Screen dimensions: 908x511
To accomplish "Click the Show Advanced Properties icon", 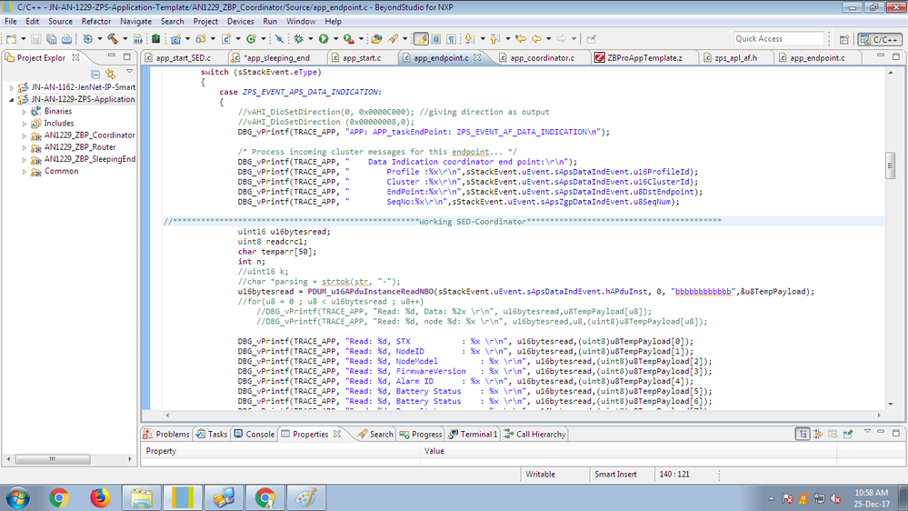I will (x=818, y=434).
